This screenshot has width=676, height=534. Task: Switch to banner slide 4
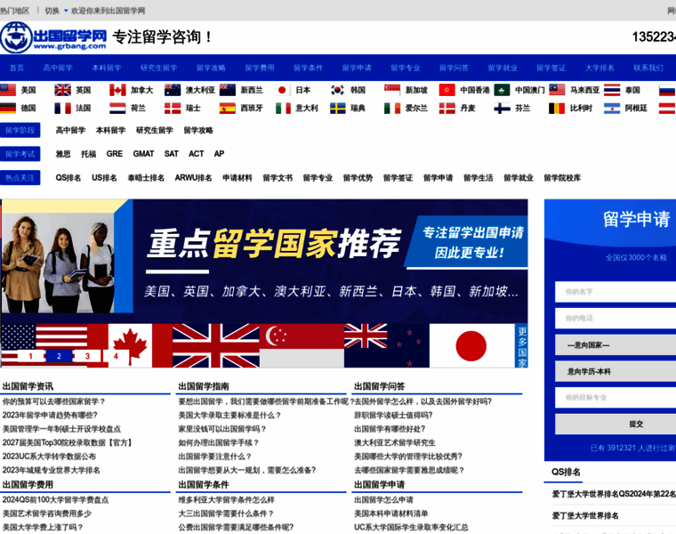[116, 356]
